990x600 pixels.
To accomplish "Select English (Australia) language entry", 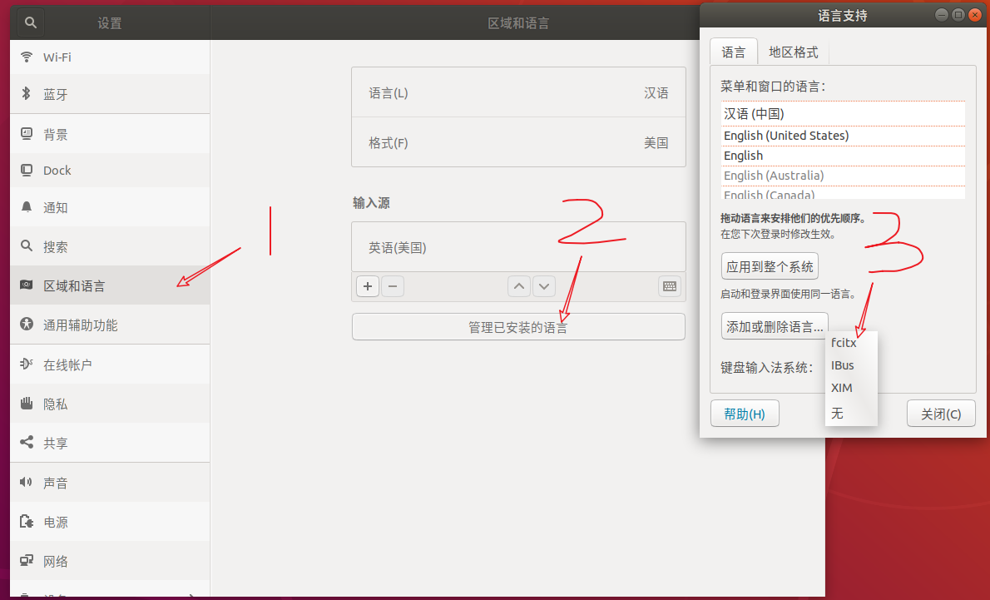I will [x=843, y=176].
